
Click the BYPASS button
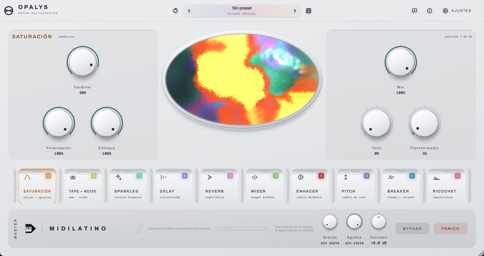tap(412, 229)
